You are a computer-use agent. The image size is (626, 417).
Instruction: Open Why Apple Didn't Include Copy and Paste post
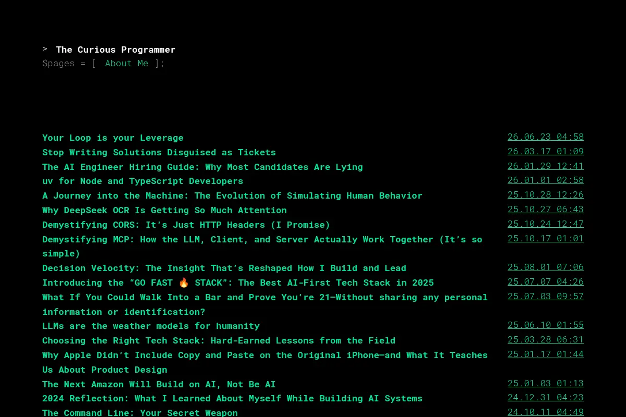pos(265,362)
